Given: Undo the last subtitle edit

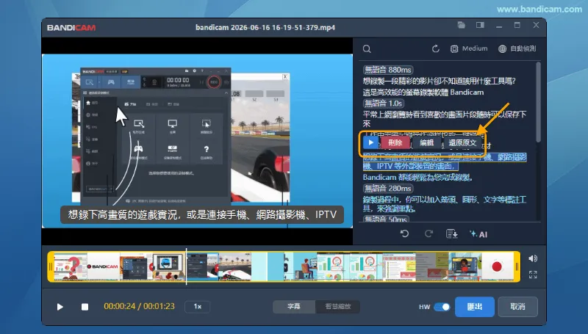Looking at the screenshot, I should click(x=404, y=234).
